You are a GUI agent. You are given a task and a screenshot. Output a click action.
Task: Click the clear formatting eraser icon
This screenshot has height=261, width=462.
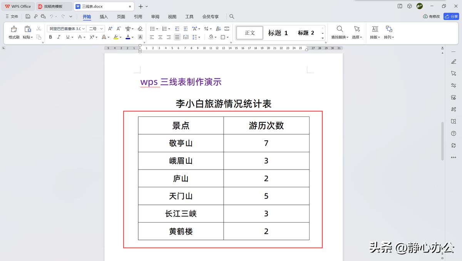[140, 29]
